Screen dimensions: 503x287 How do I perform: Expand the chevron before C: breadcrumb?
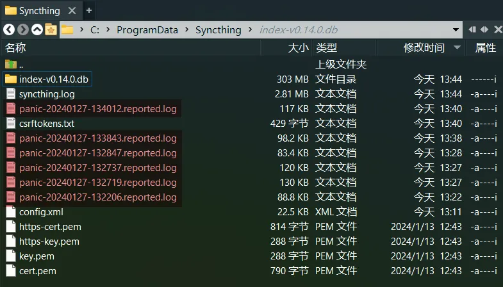click(x=82, y=29)
